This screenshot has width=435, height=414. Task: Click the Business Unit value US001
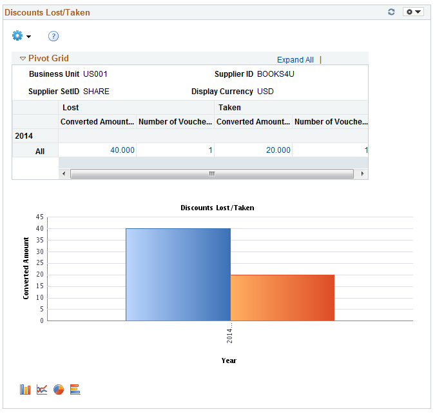tap(95, 74)
